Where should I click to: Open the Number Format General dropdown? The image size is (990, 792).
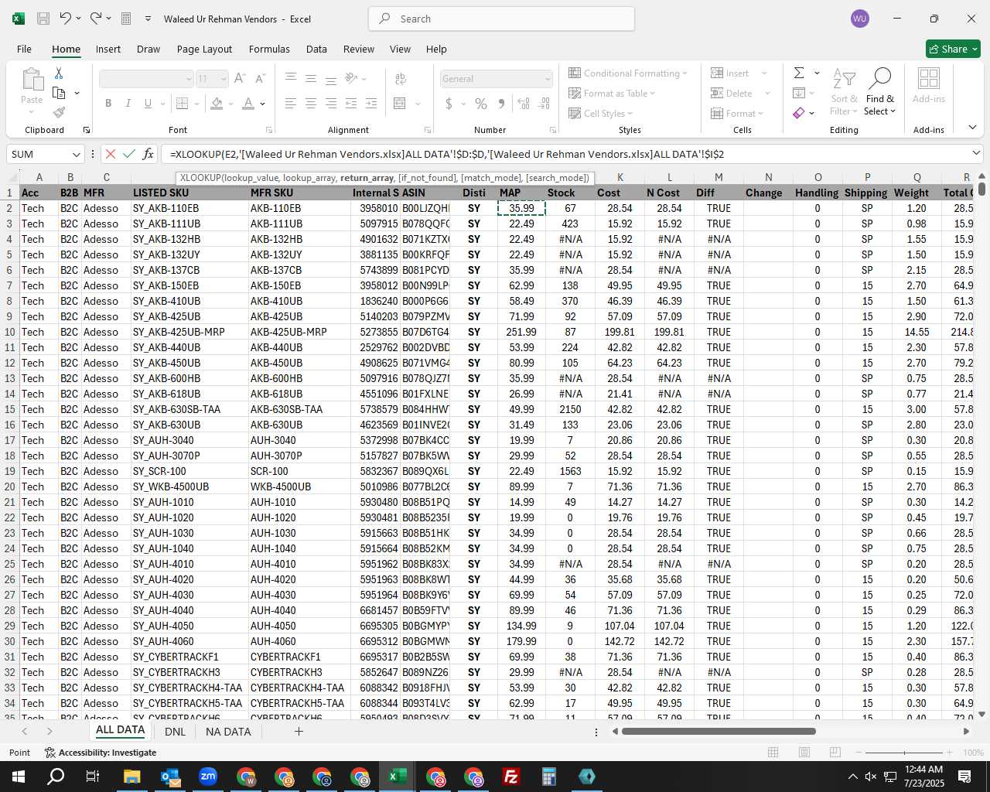(548, 79)
